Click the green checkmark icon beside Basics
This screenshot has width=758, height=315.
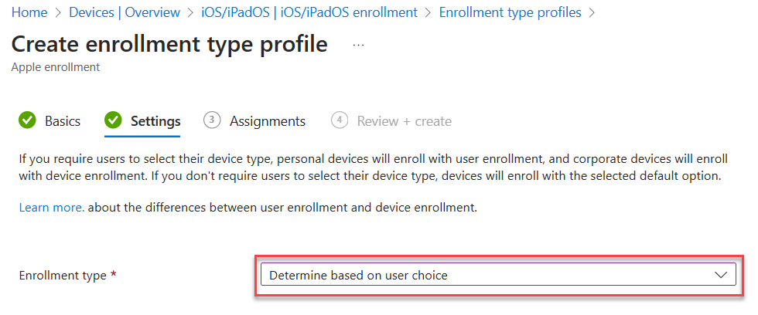27,120
